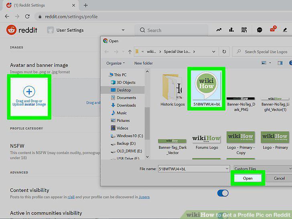This screenshot has height=219, width=292.
Task: Select the Banner-NoTag_Dark_PNG file
Action: [241, 104]
